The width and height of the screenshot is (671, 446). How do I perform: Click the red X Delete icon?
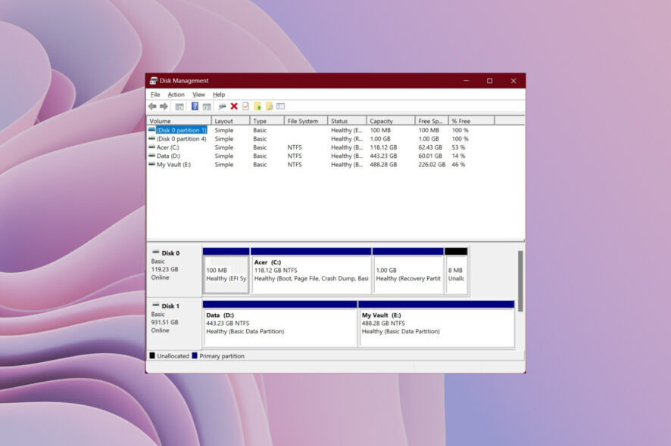click(234, 107)
